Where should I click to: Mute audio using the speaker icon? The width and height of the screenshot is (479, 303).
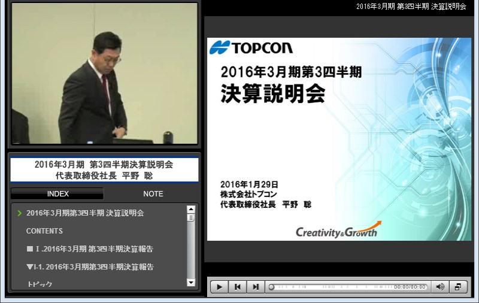coord(440,287)
